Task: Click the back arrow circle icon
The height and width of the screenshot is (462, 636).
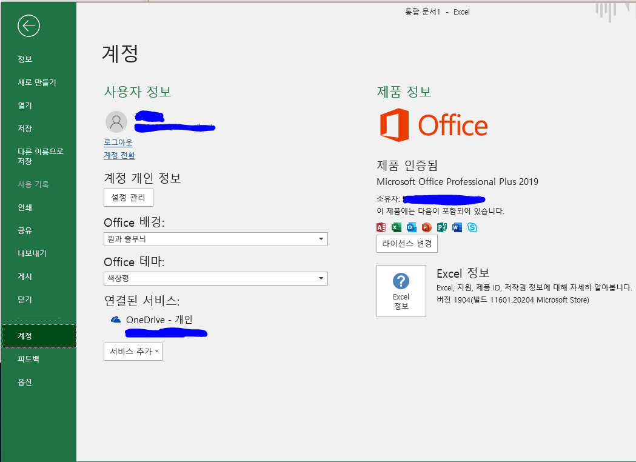Action: tap(28, 26)
